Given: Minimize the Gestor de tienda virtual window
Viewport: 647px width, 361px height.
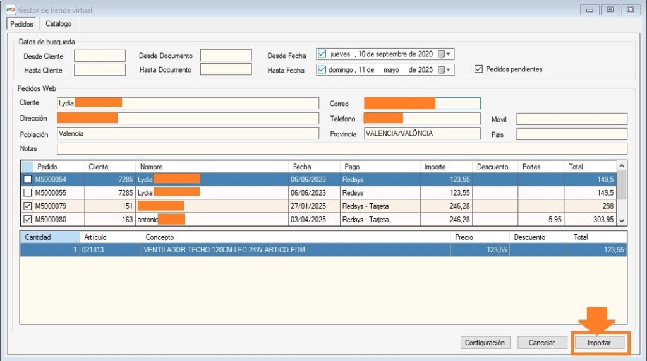Looking at the screenshot, I should coord(590,9).
